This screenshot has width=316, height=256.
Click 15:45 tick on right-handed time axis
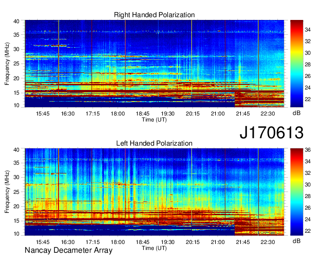43,114
